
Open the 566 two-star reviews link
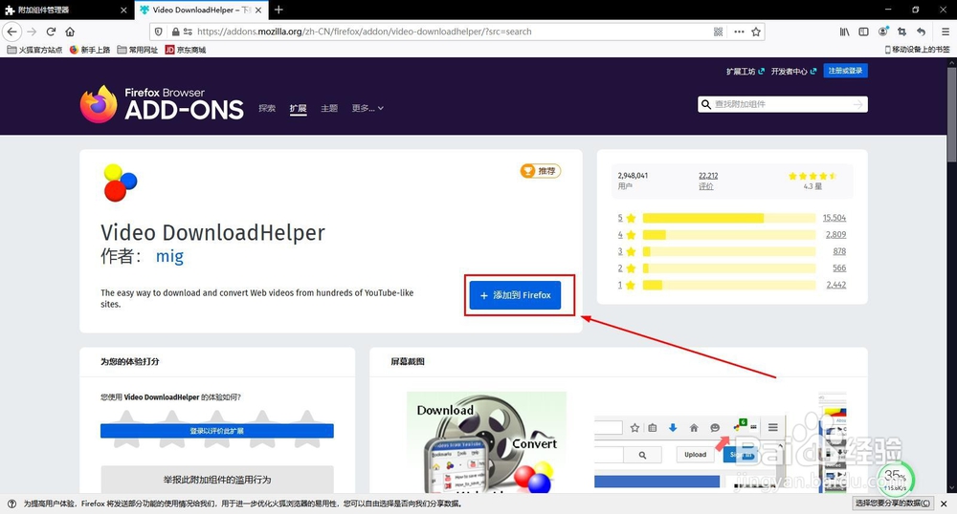tap(839, 268)
